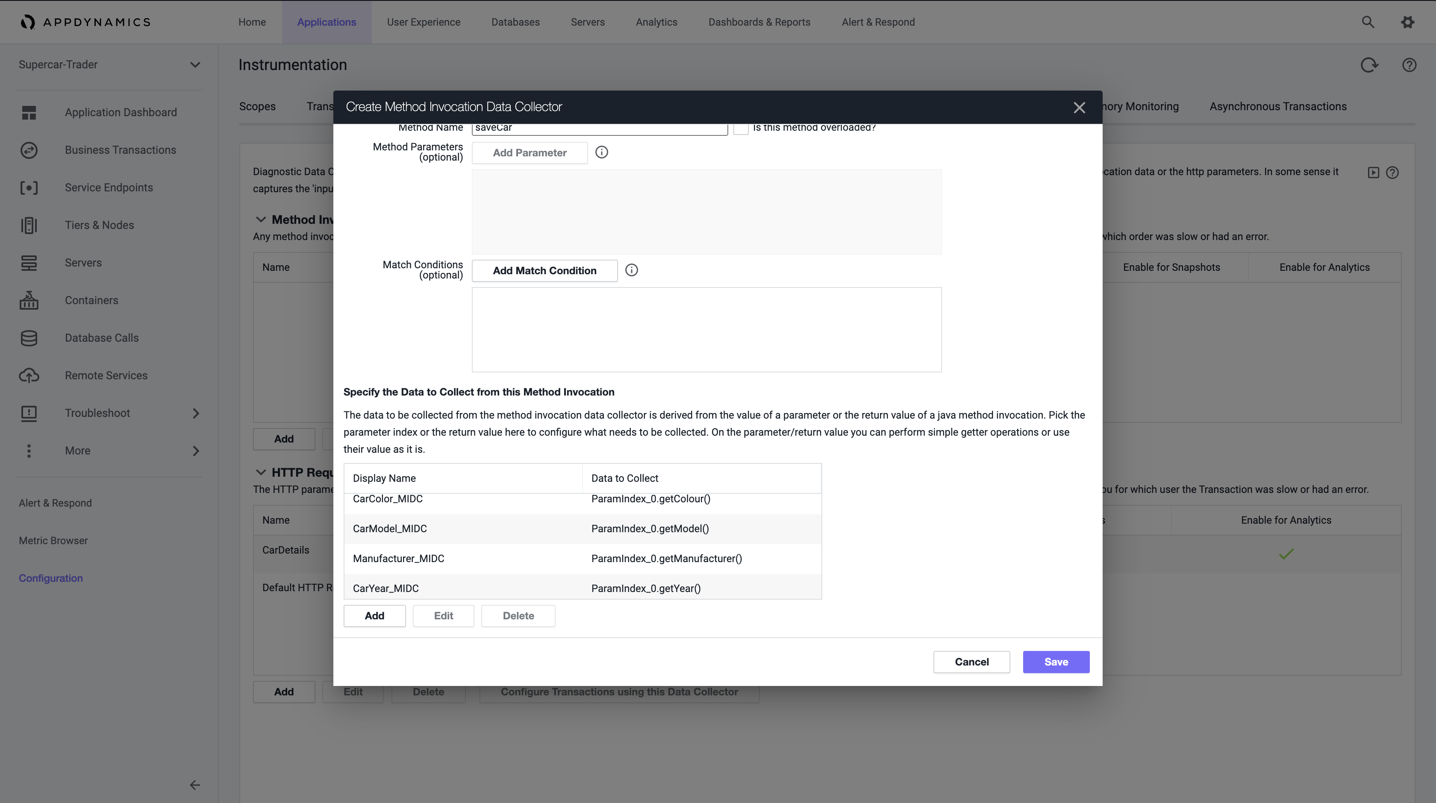Switch to the Scopes tab
The width and height of the screenshot is (1436, 803).
pyautogui.click(x=258, y=106)
